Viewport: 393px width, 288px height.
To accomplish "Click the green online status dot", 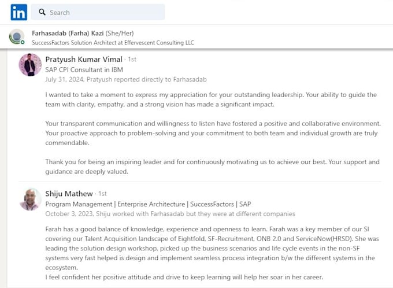I will click(23, 42).
